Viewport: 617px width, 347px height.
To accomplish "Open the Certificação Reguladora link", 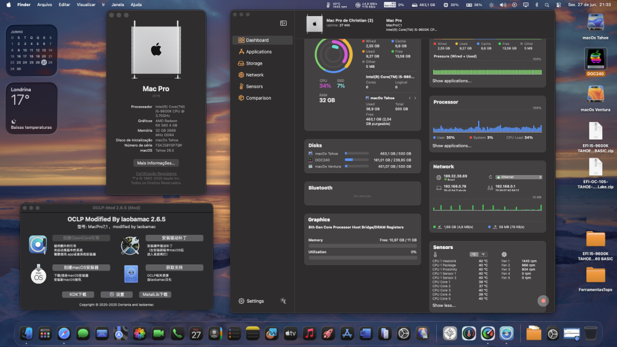I will [156, 174].
